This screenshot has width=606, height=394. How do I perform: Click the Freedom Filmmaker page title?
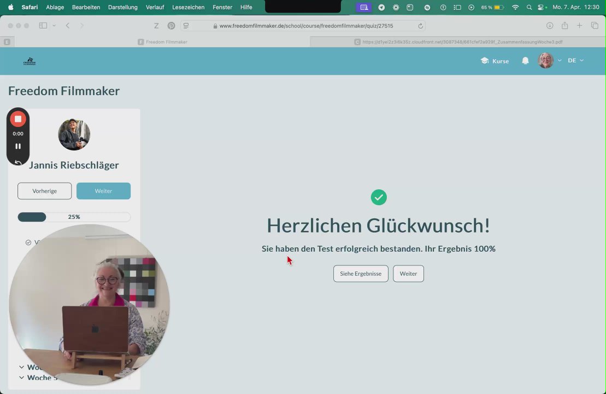64,91
